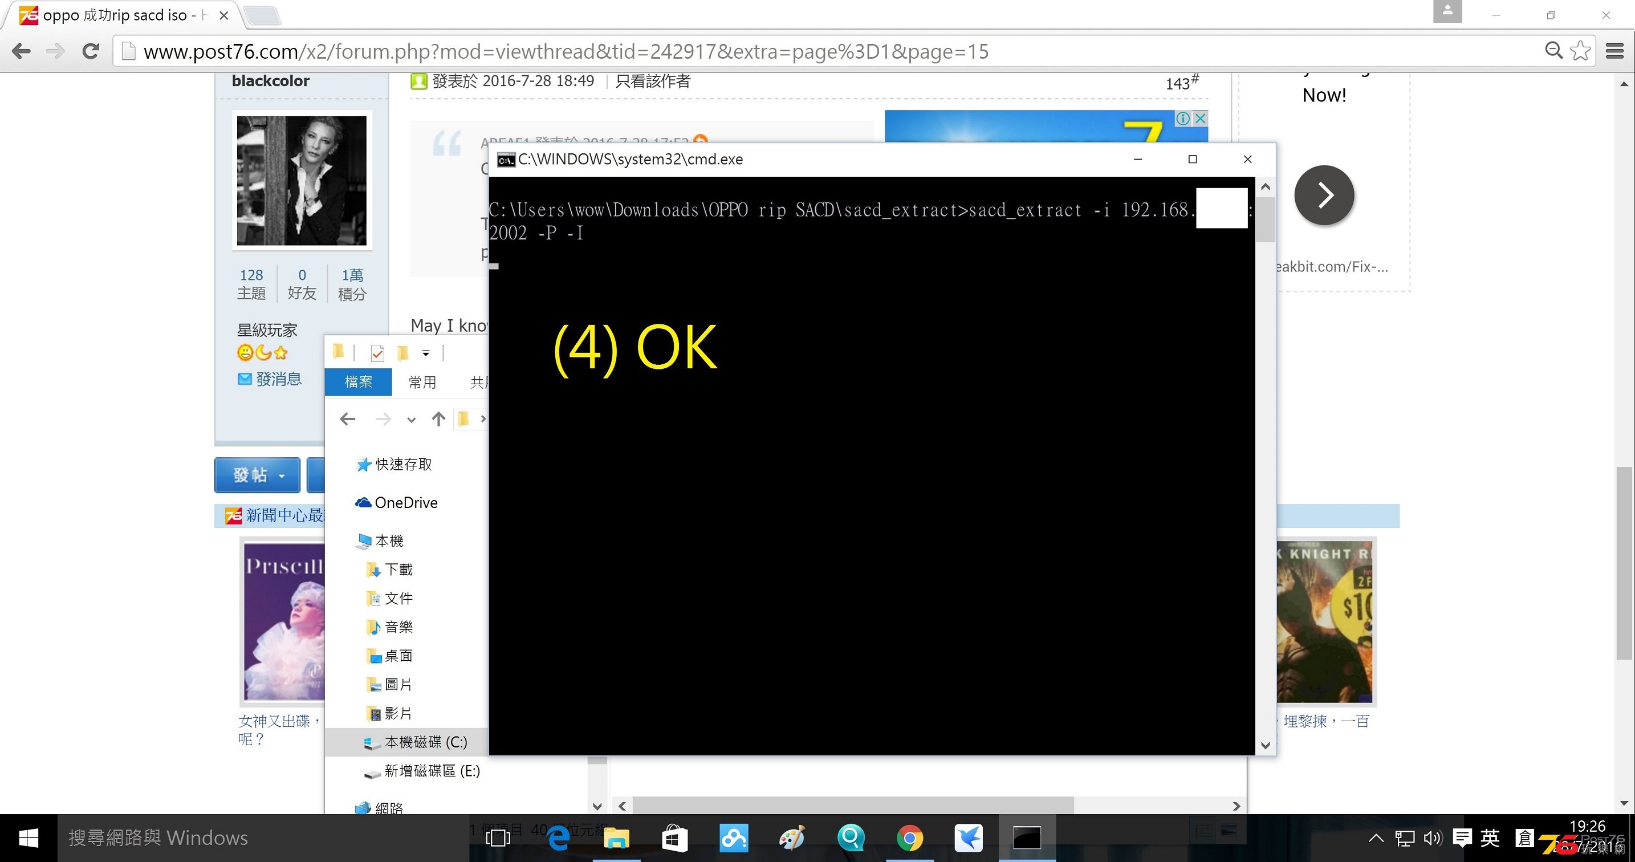Click the new folder icon in Explorer quick toolbar

[x=402, y=353]
